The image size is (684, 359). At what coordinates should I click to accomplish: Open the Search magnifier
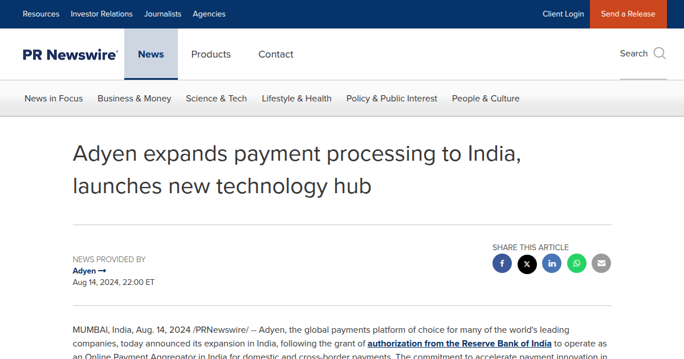coord(659,53)
